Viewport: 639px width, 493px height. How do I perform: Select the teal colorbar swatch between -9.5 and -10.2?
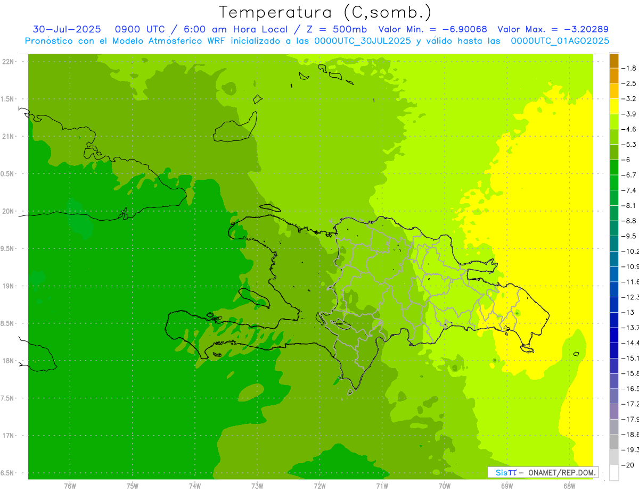coord(614,244)
